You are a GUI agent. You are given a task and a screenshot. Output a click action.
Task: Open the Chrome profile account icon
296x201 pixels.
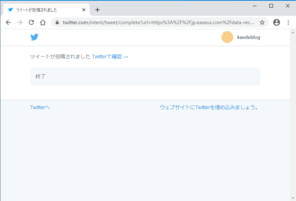click(x=277, y=22)
